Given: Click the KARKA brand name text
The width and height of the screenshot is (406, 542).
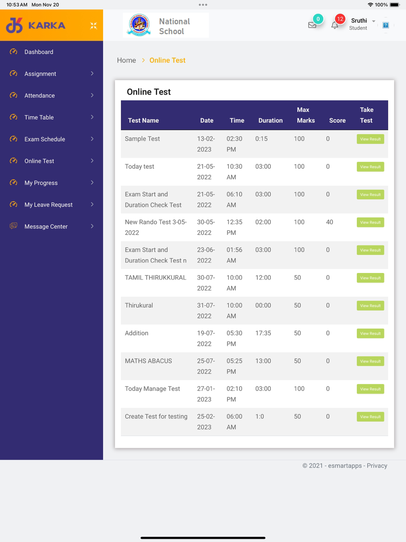Looking at the screenshot, I should 47,25.
